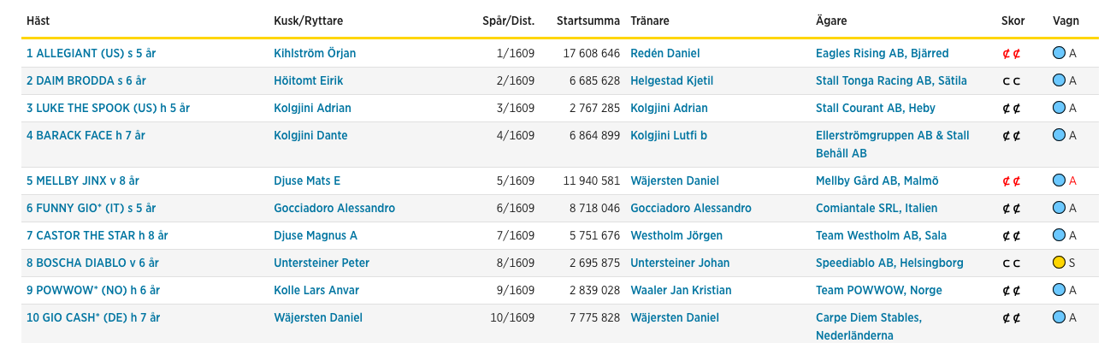Viewport: 1116px width, 343px height.
Task: Click shoe icons in DAIM BRODDA row
Action: (1012, 81)
